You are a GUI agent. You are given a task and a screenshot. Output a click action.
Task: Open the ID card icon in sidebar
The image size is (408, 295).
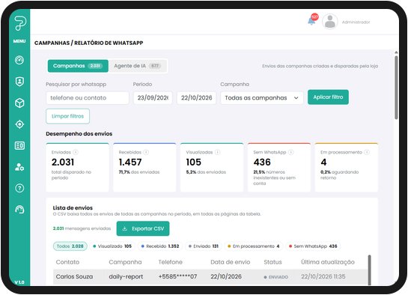click(19, 145)
